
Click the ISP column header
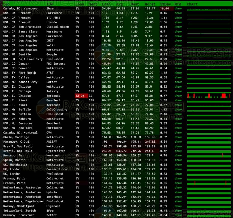tap(50, 4)
